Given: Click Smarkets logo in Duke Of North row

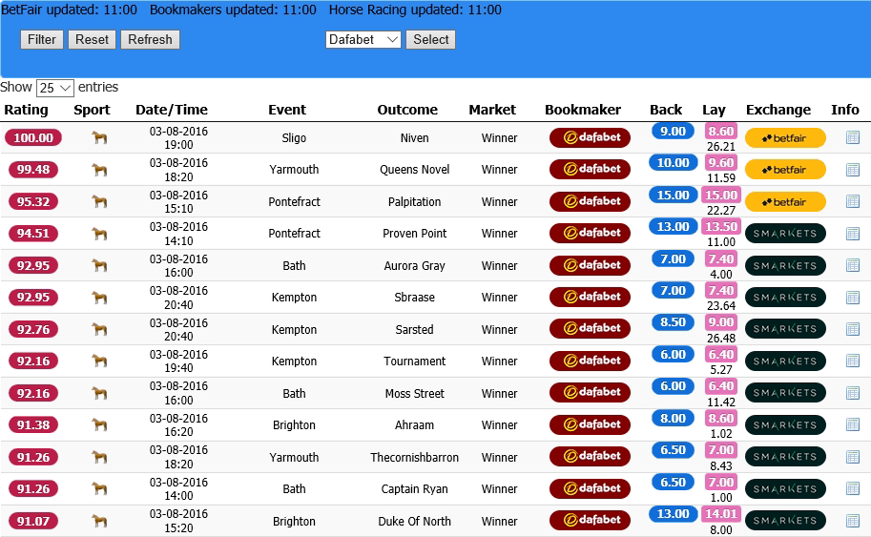Looking at the screenshot, I should [x=785, y=521].
